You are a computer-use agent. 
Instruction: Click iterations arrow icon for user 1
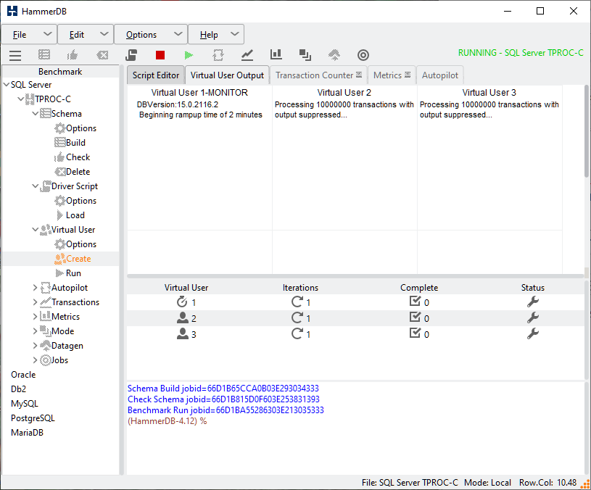click(x=297, y=302)
